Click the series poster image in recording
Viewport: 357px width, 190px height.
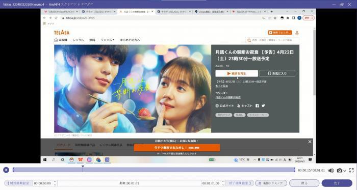pos(133,89)
